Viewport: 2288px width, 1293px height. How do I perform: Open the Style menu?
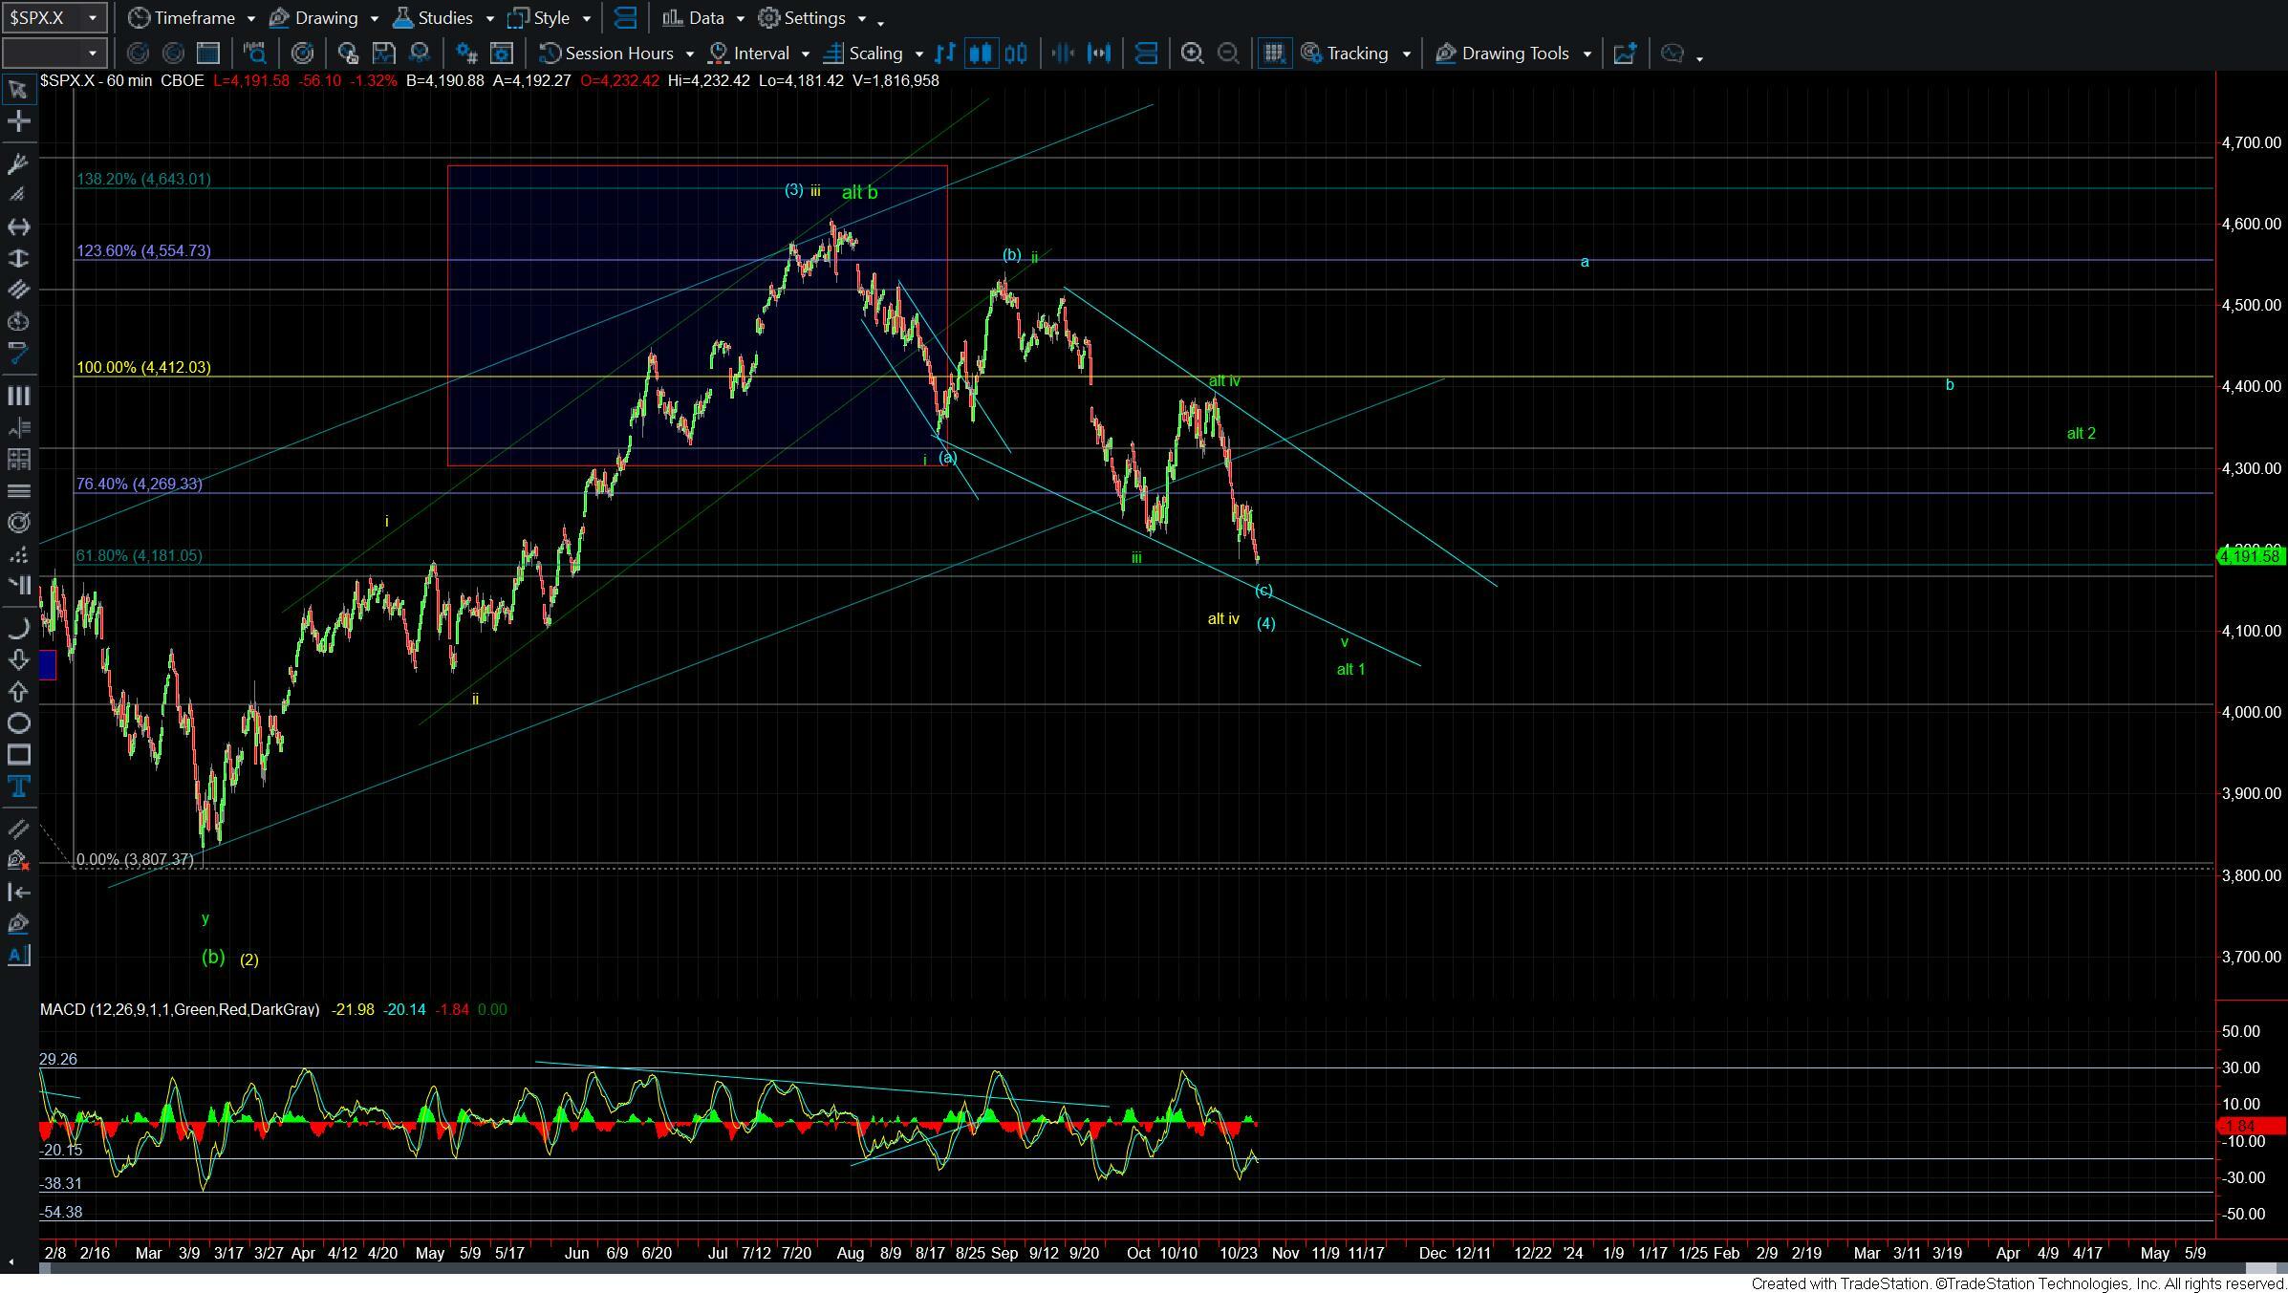click(539, 18)
